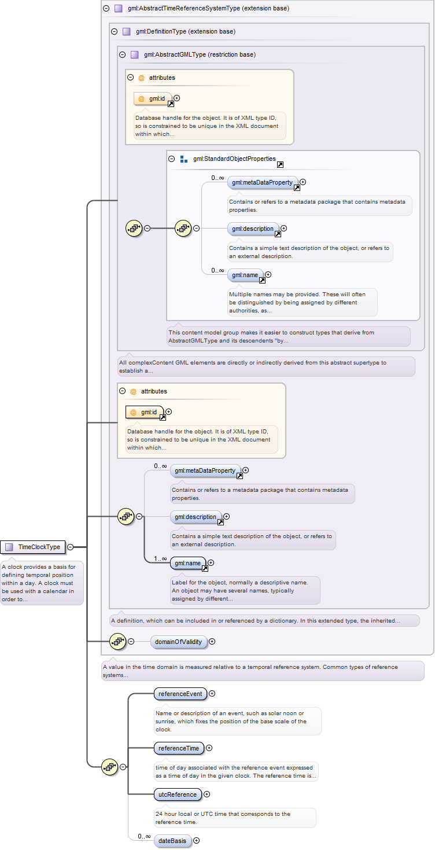Expand gml:name with cardinality 1..∞
This screenshot has height=850, width=435.
click(211, 562)
